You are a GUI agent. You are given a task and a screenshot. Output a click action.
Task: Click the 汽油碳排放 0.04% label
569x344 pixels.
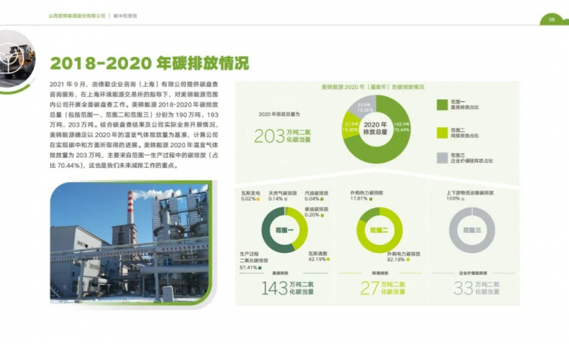click(317, 196)
